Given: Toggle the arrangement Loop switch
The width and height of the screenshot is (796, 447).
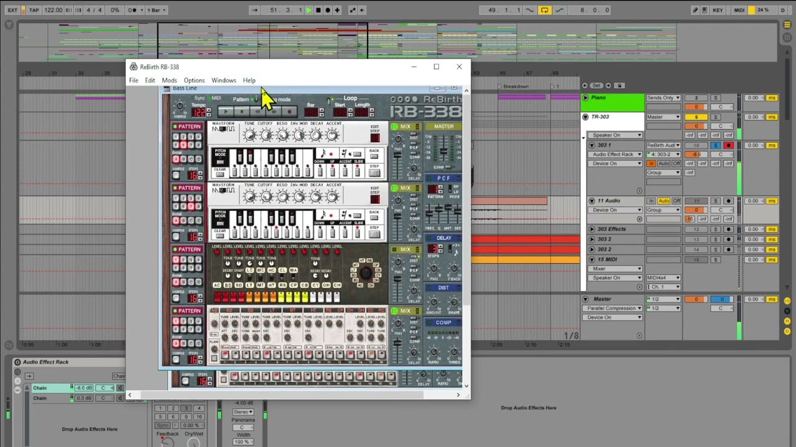Looking at the screenshot, I should (544, 10).
